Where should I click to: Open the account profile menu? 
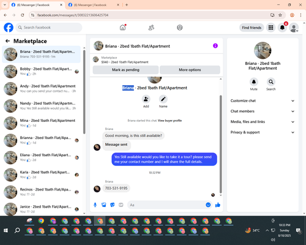click(294, 28)
